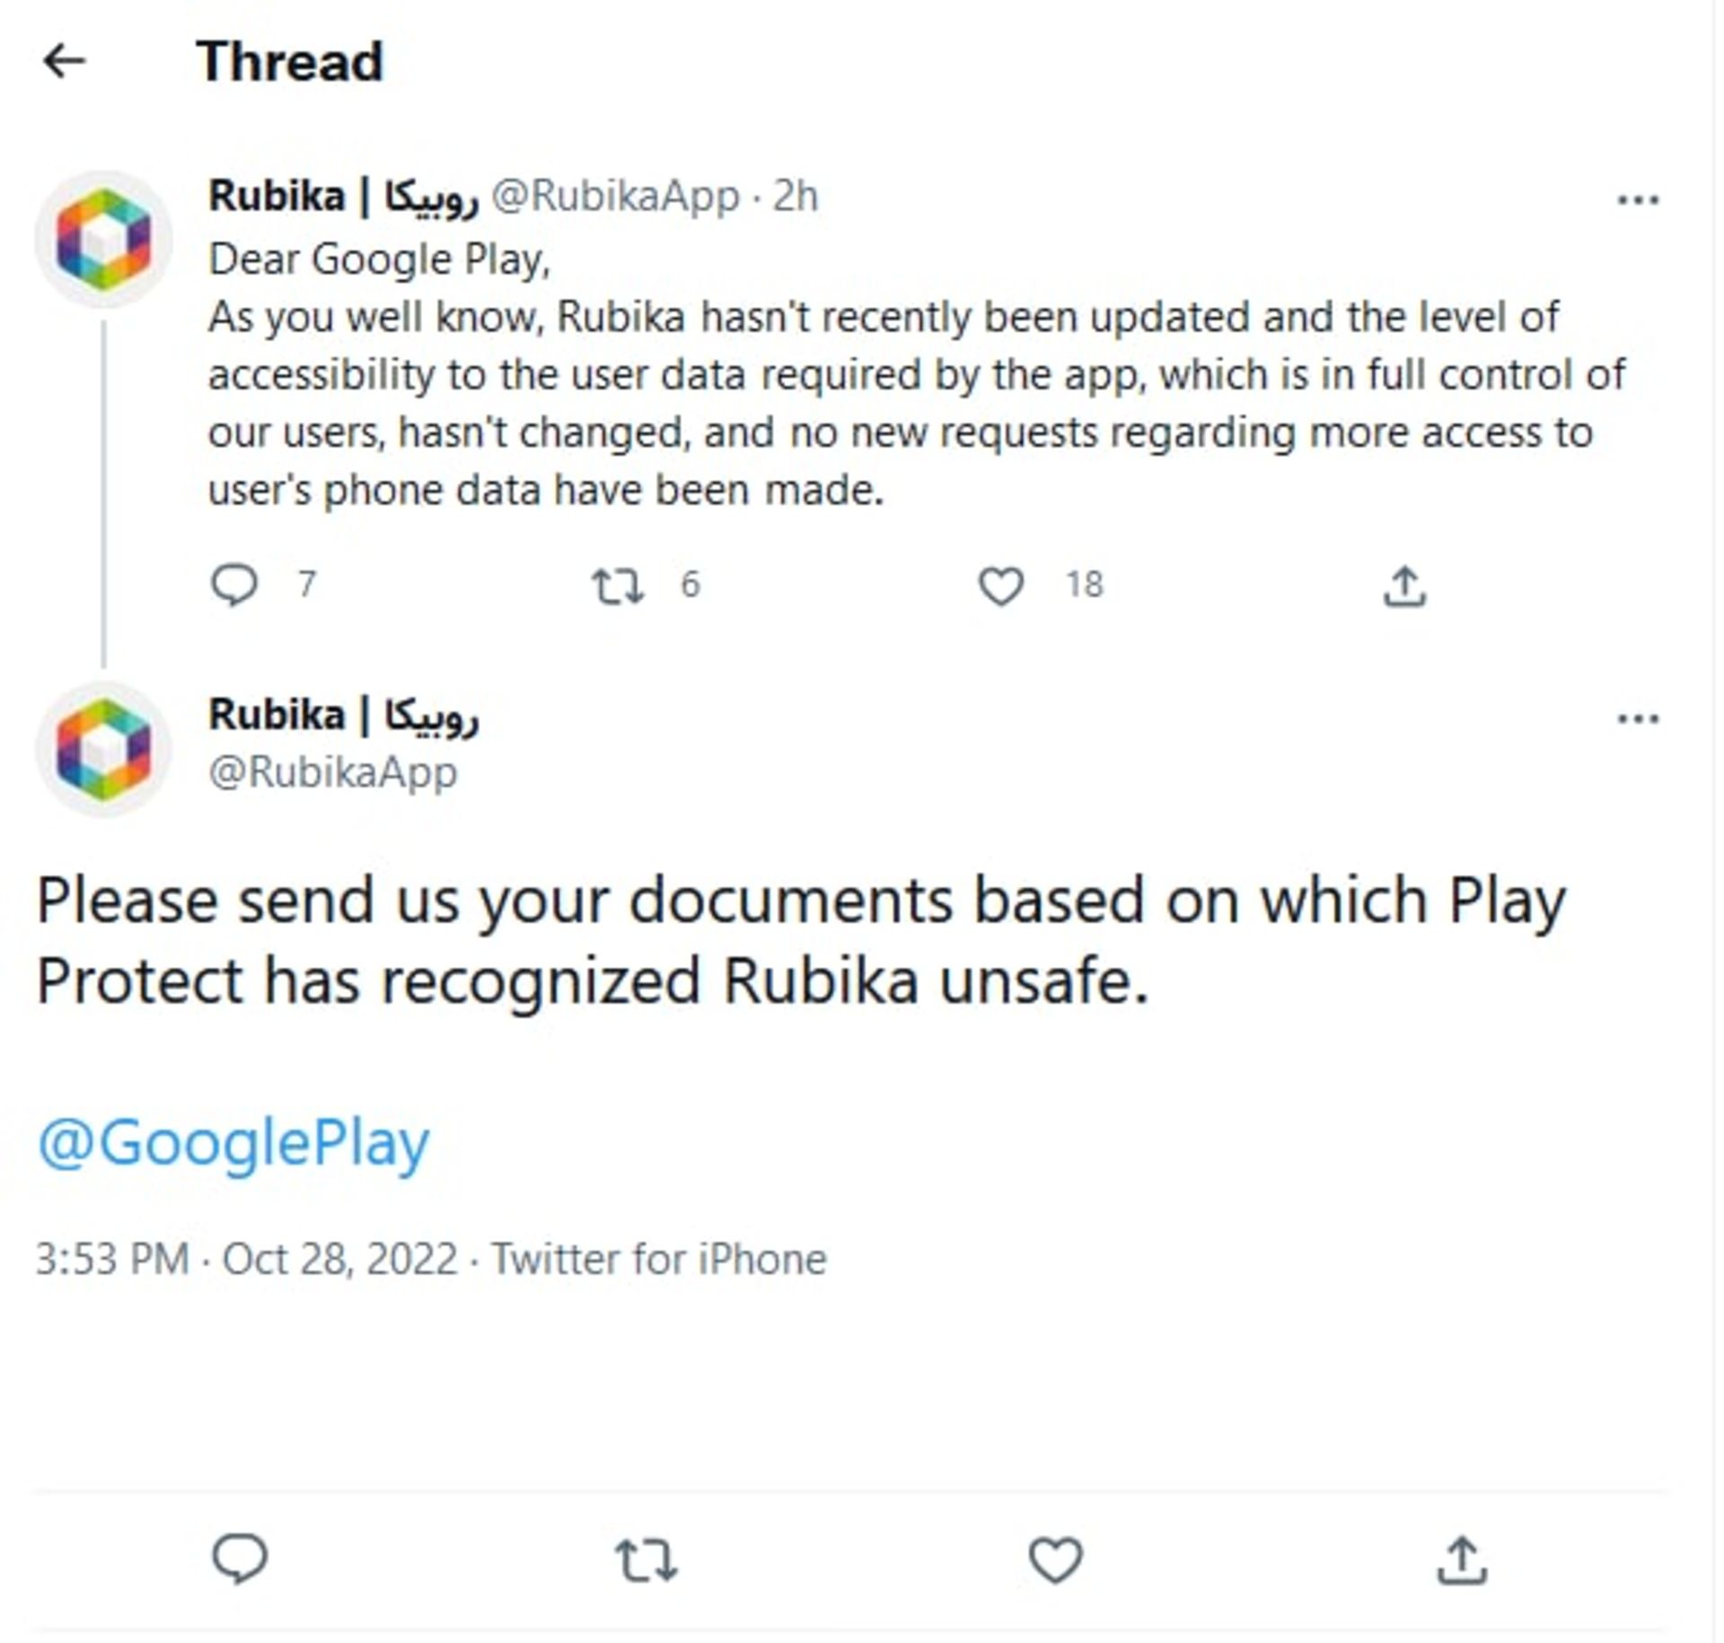
Task: Open the @GooglePlay mention link
Action: tap(233, 1142)
